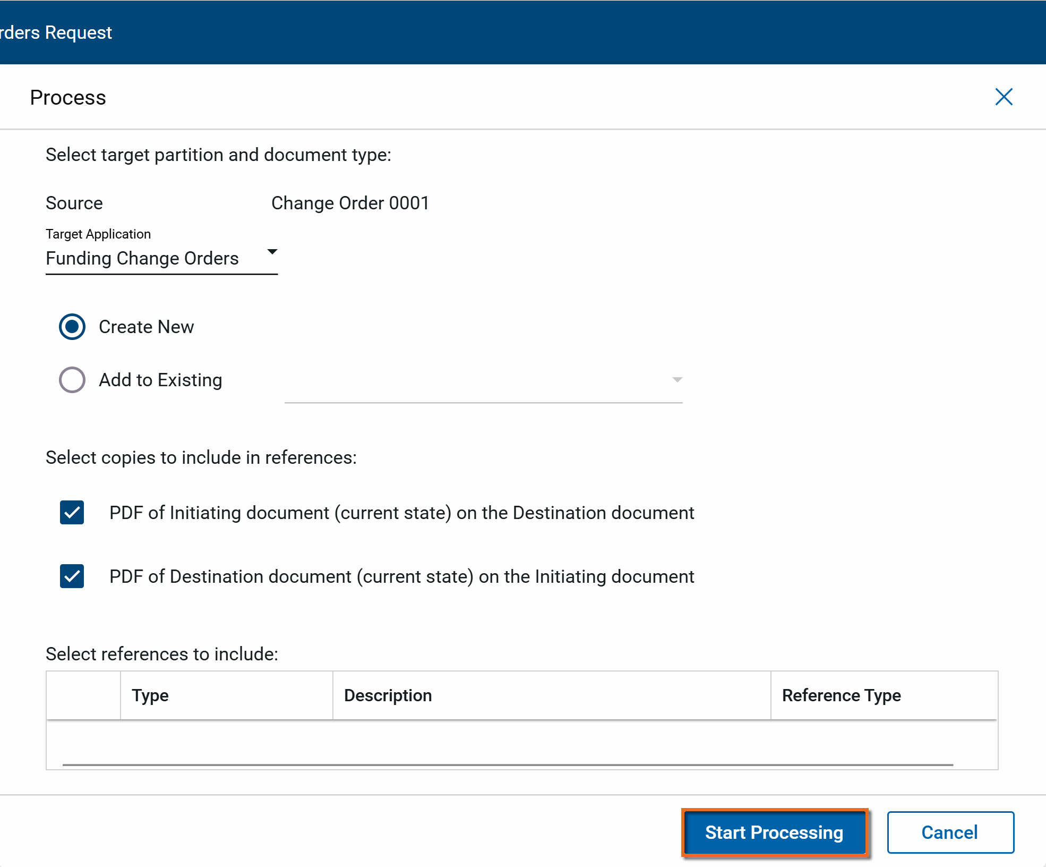Click the Create New label text

click(146, 327)
